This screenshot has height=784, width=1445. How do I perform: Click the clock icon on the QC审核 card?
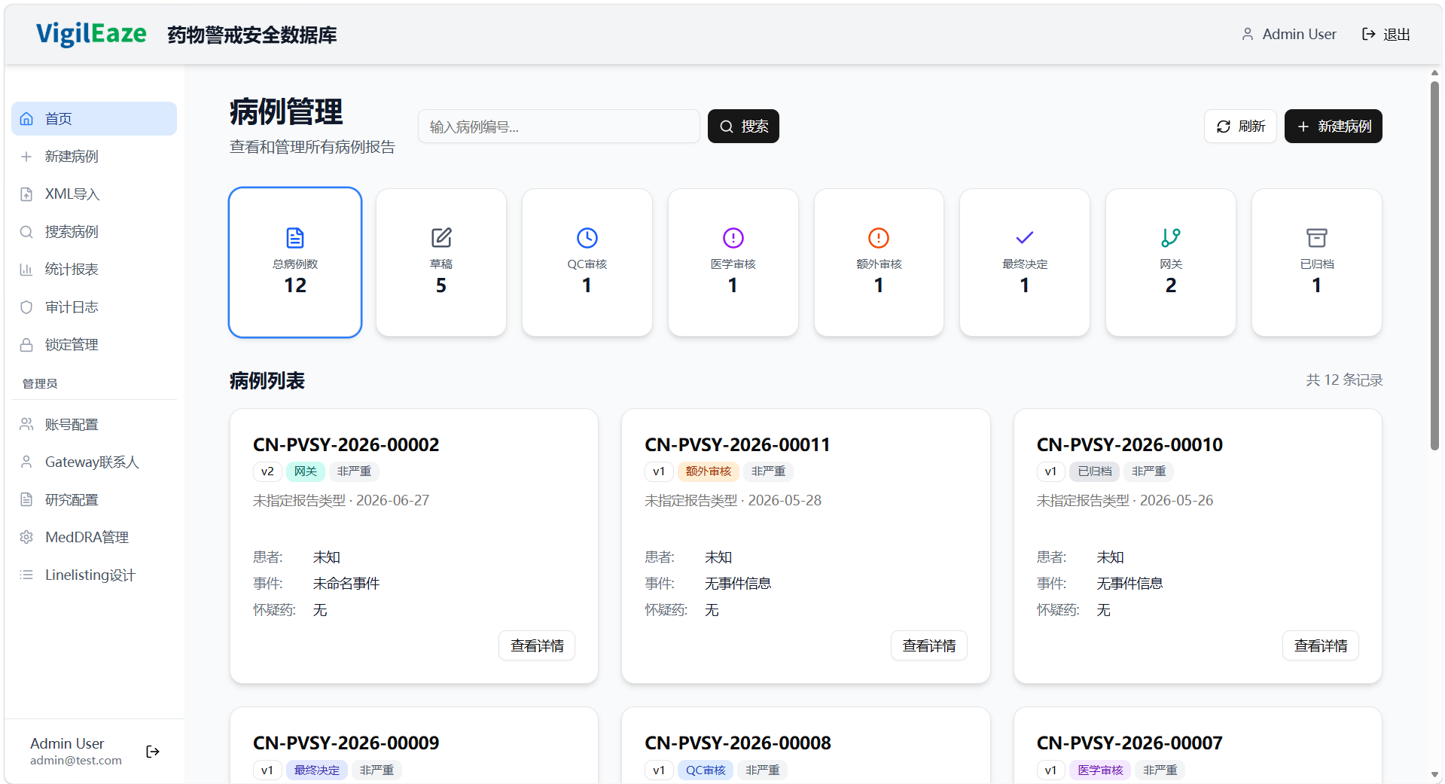[587, 238]
